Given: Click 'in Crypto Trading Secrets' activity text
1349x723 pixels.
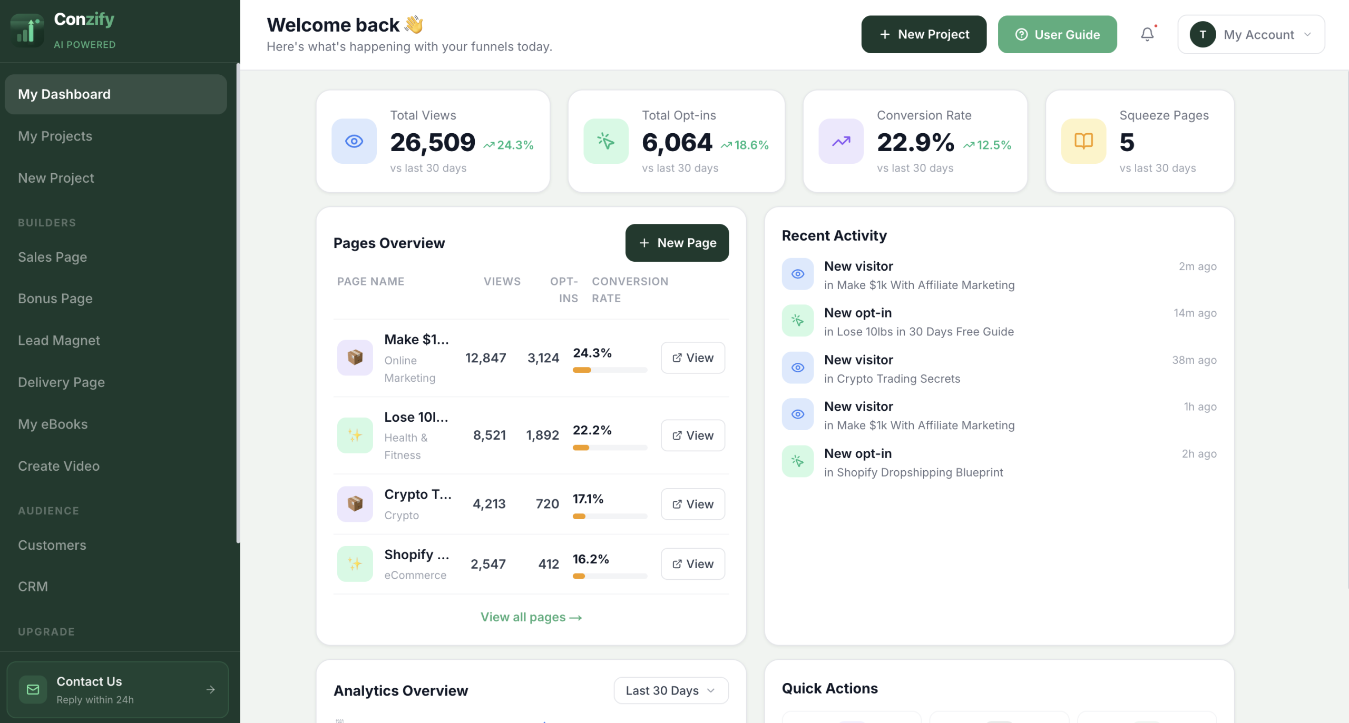Looking at the screenshot, I should click(892, 379).
